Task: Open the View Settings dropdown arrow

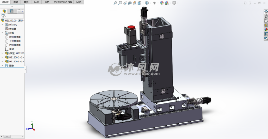Action: tap(178, 3)
